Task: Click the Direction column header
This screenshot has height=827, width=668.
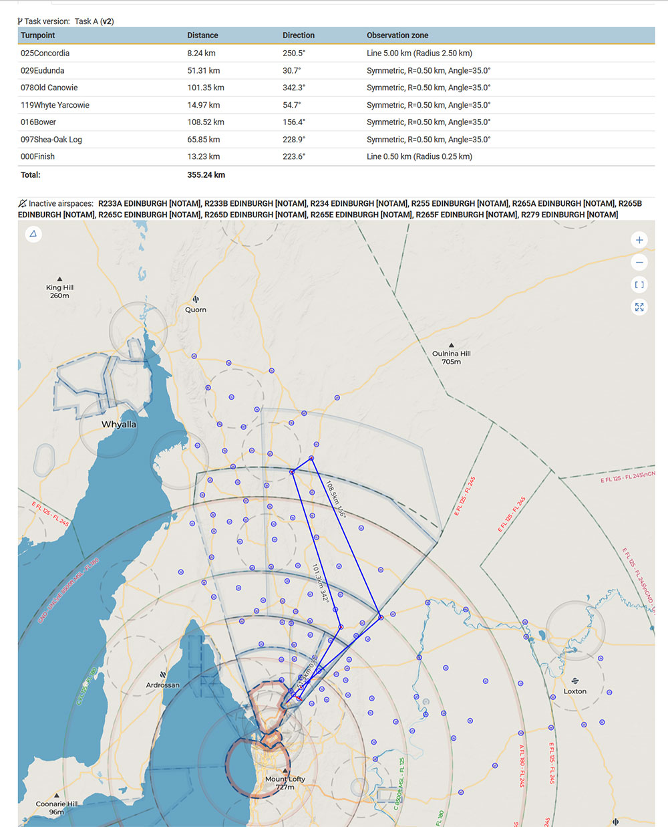Action: 299,35
